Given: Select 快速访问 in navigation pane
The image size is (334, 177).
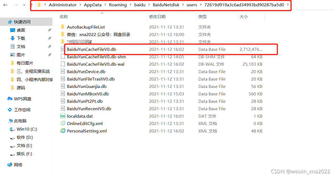Looking at the screenshot, I should tap(22, 22).
